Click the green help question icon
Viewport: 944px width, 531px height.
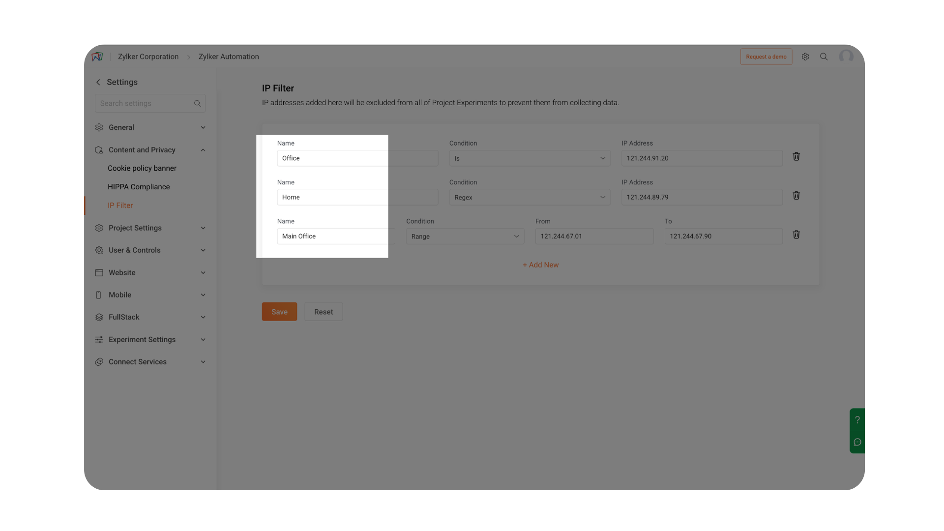[857, 420]
